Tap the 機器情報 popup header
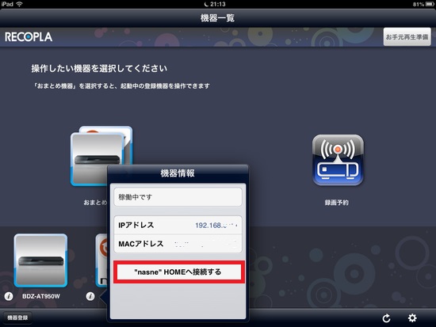The width and height of the screenshot is (436, 327). tap(178, 173)
